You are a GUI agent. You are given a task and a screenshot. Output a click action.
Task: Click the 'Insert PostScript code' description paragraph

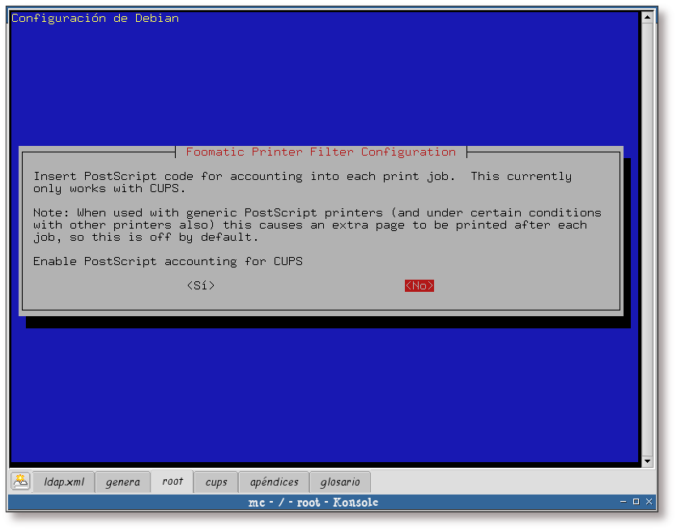pyautogui.click(x=302, y=182)
